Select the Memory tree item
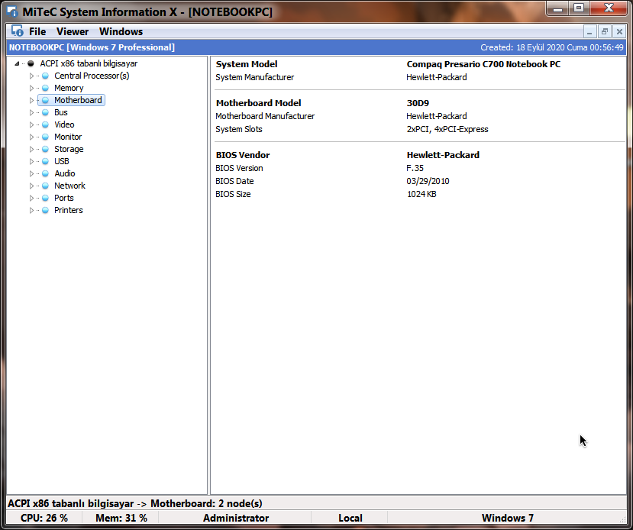Viewport: 633px width, 530px height. [69, 88]
